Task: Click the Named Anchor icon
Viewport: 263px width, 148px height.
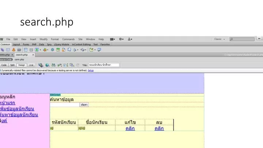Action: click(14, 49)
